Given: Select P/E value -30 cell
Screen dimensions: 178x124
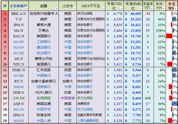Looking at the screenshot, I should coord(148,14).
